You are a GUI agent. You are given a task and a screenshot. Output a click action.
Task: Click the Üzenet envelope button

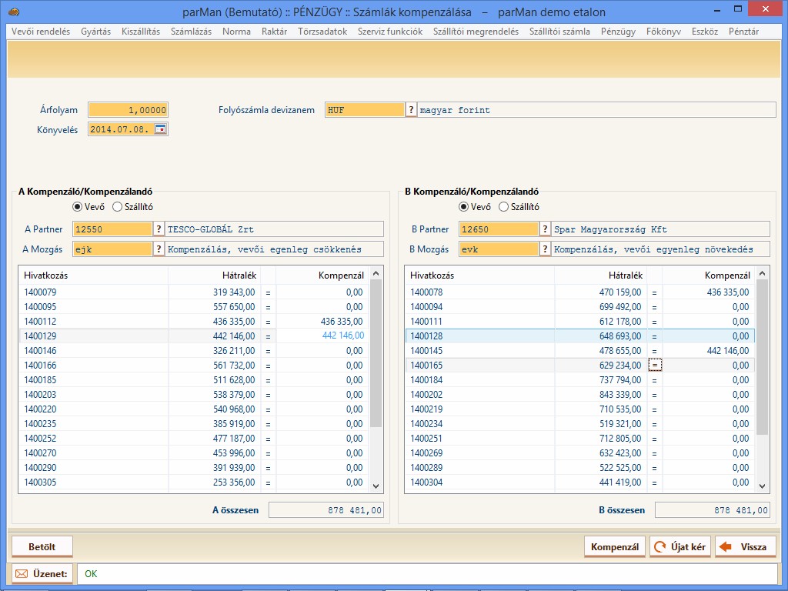(x=42, y=574)
